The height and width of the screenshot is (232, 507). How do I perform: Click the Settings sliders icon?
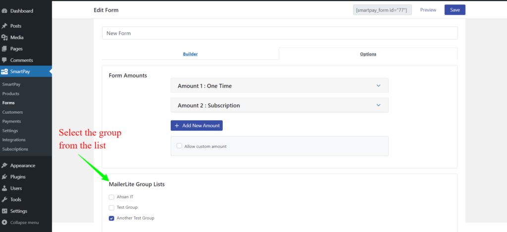tap(4, 211)
